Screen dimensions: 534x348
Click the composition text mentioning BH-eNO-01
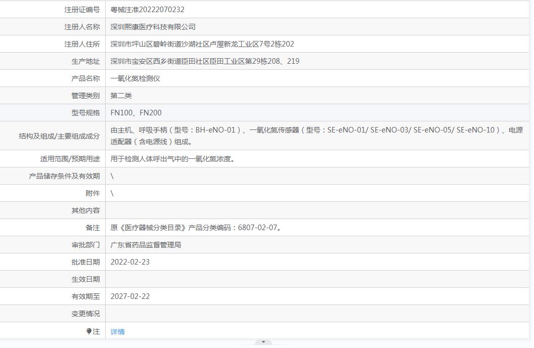point(317,136)
